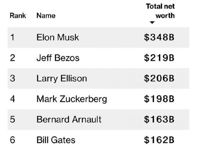Click the $198B net worth figure
The height and width of the screenshot is (148, 197).
point(159,99)
